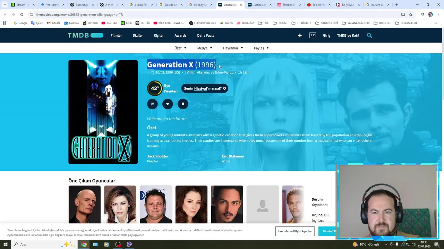444x249 pixels.
Task: Open the BELGESEL bookmark folder
Action: [x=382, y=23]
